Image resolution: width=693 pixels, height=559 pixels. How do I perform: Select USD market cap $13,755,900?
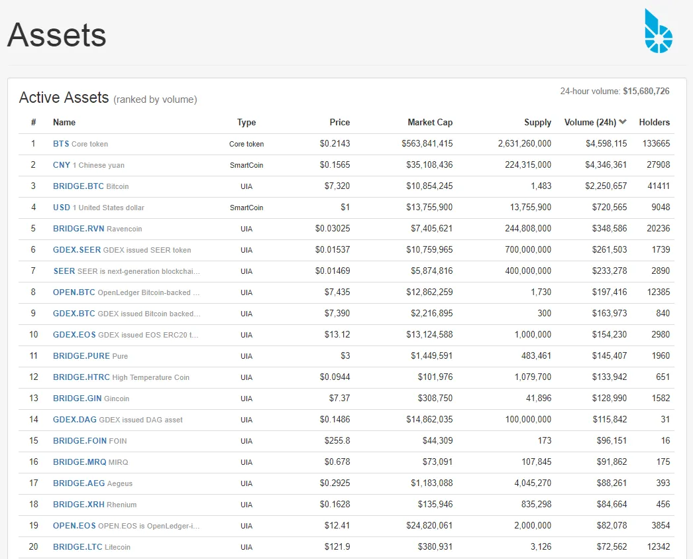429,208
